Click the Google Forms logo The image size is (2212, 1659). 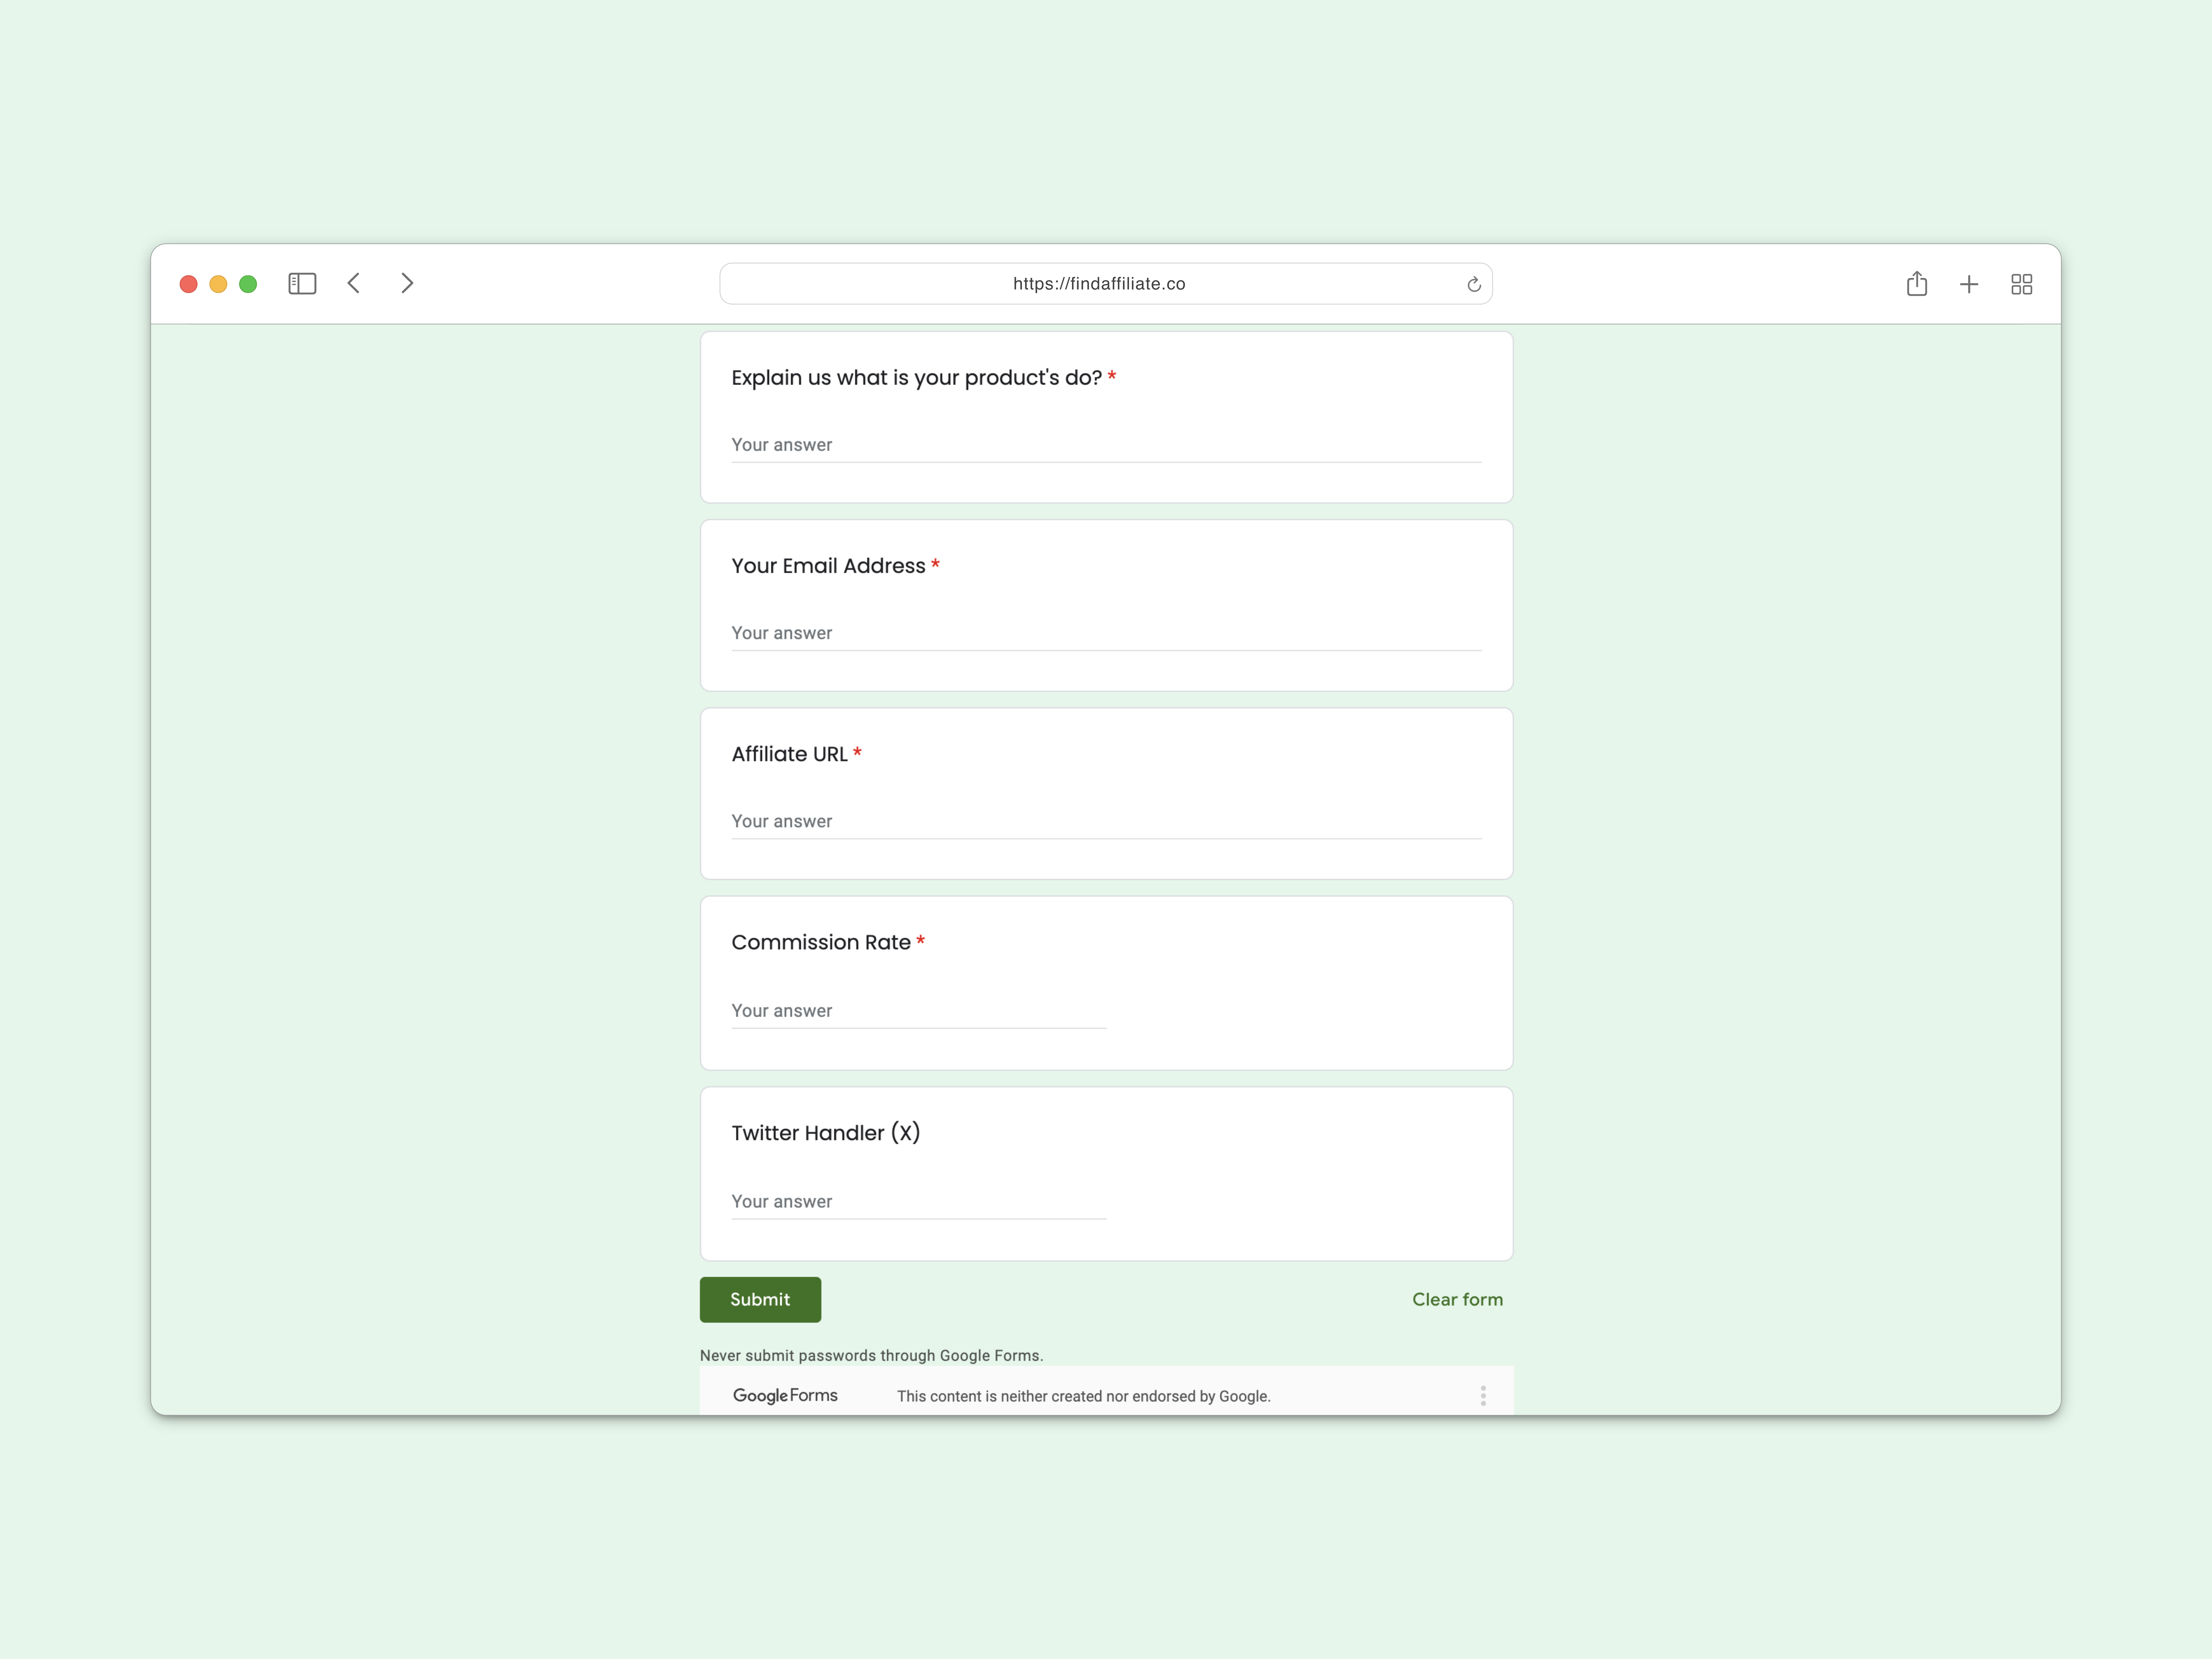click(x=785, y=1396)
